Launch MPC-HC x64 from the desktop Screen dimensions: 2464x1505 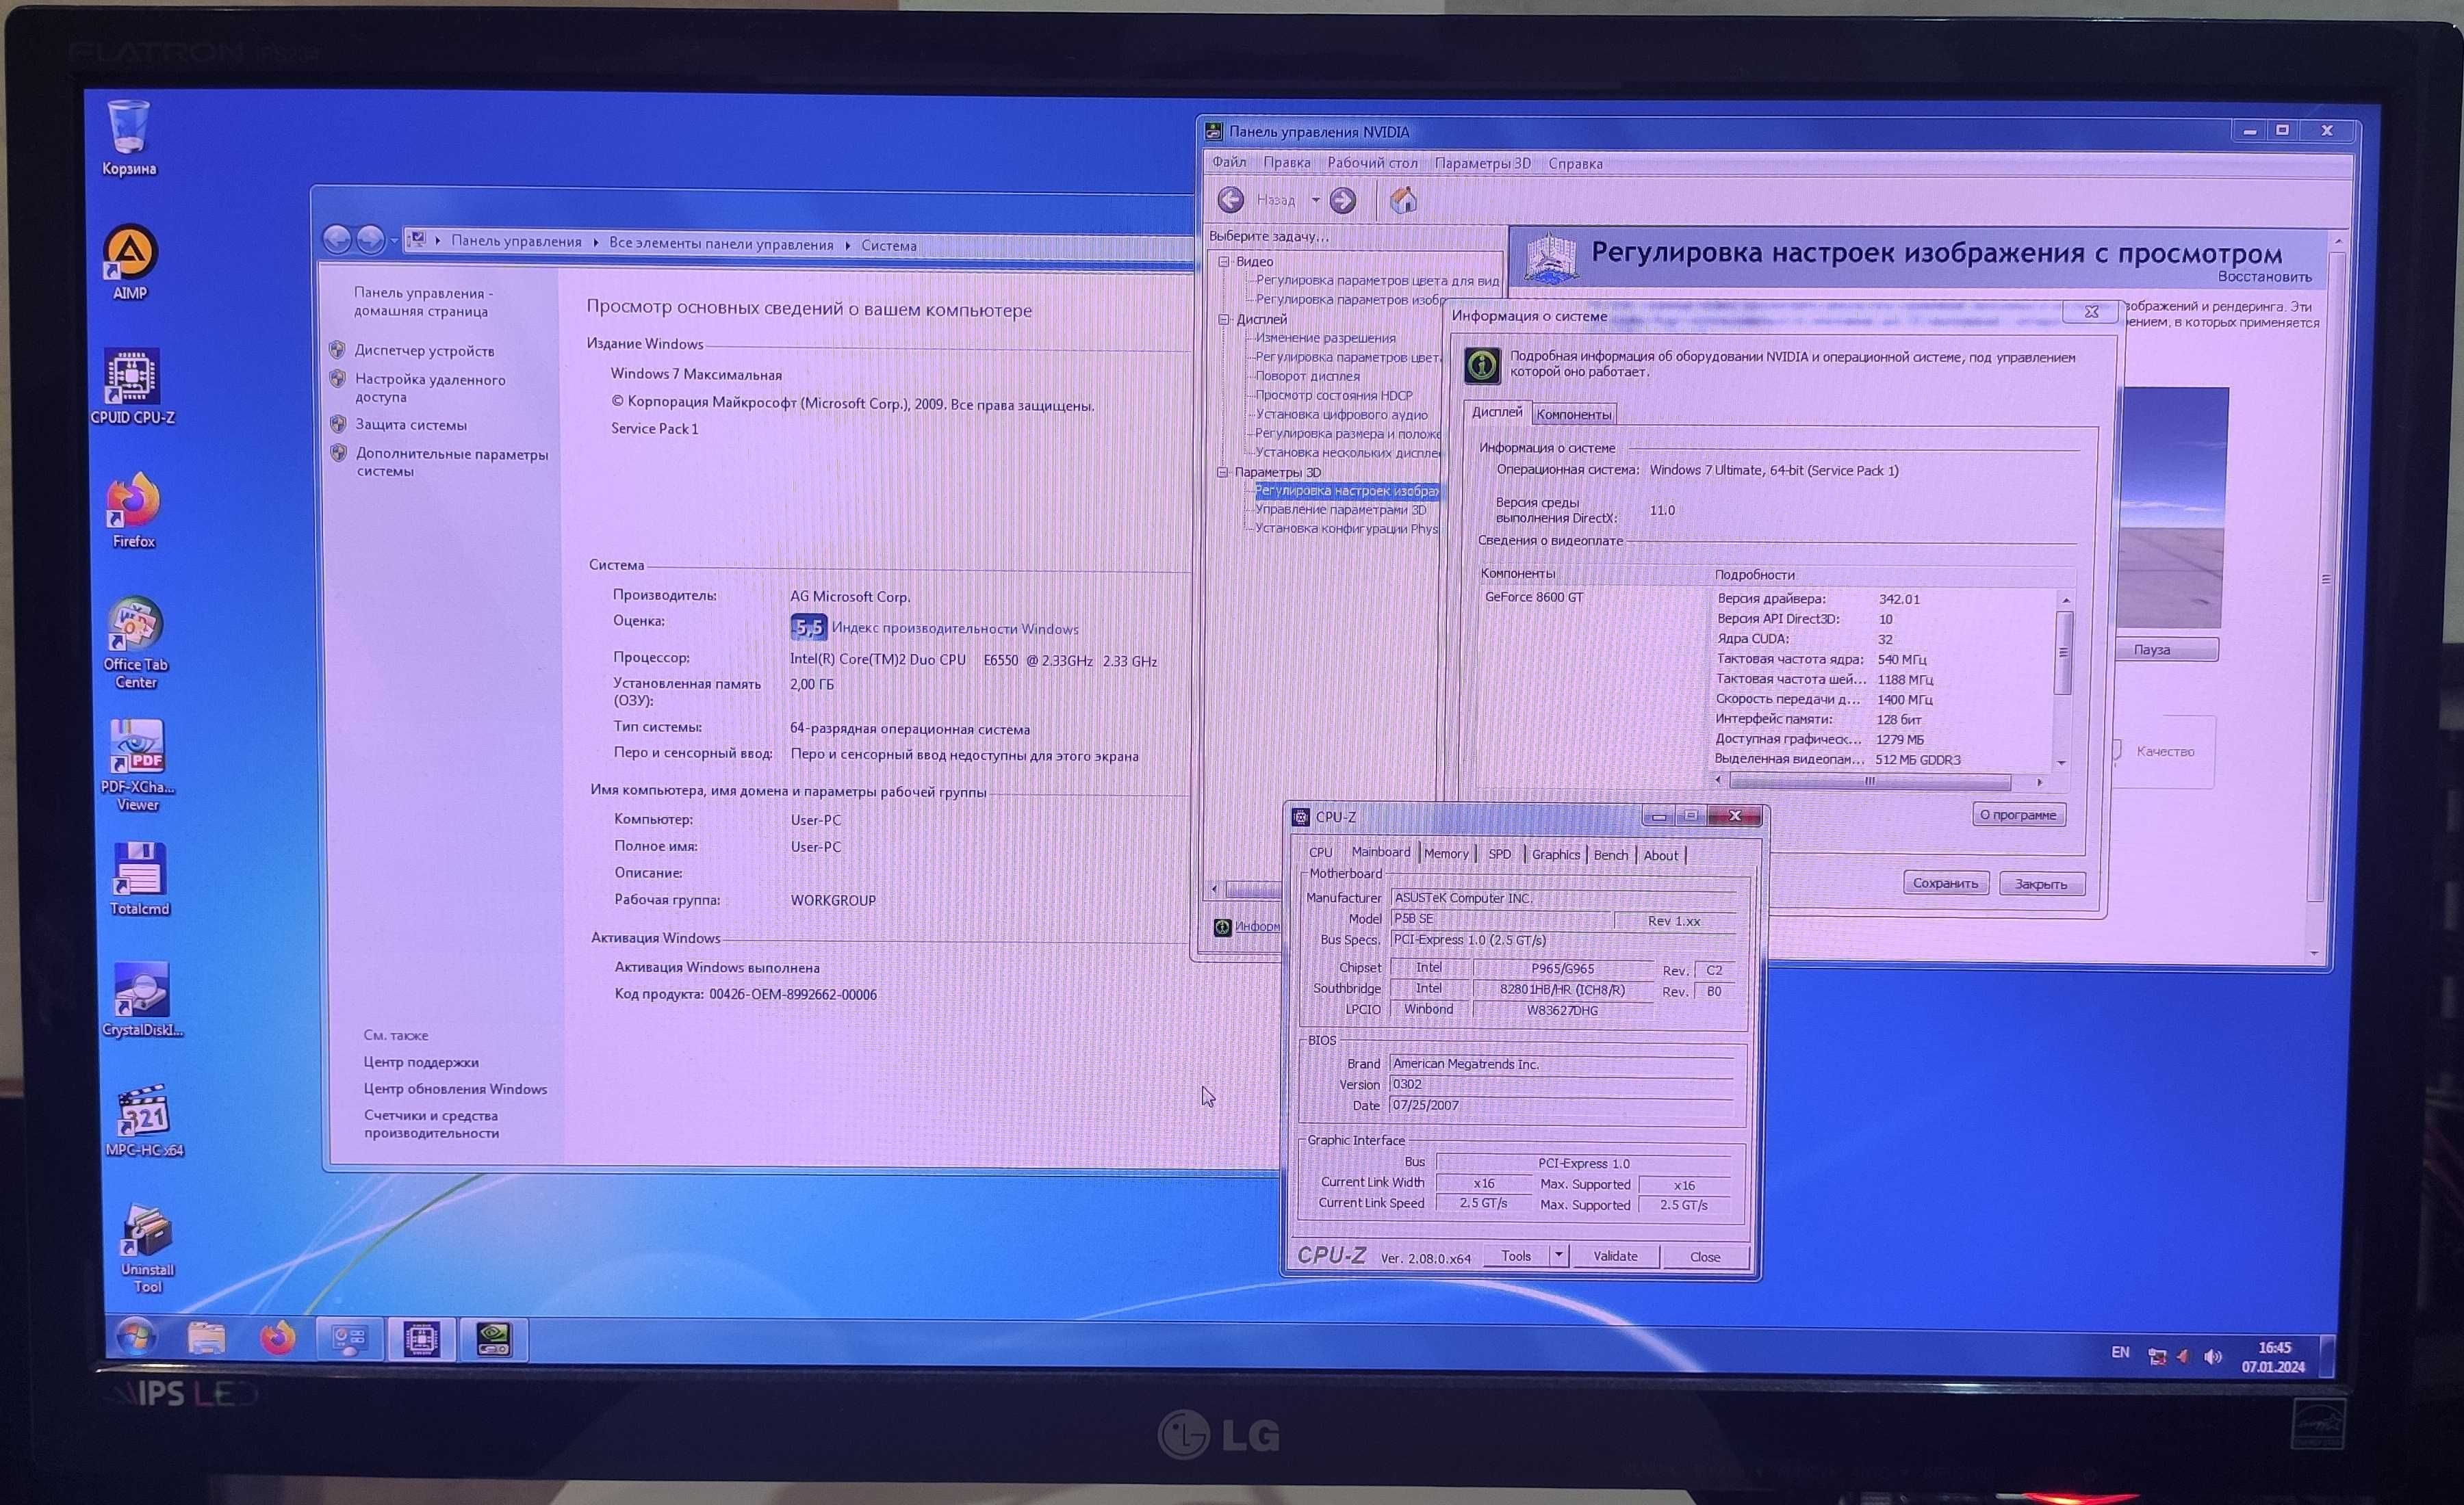(144, 1121)
